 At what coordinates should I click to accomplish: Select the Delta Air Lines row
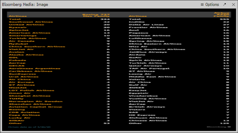(x=179, y=25)
